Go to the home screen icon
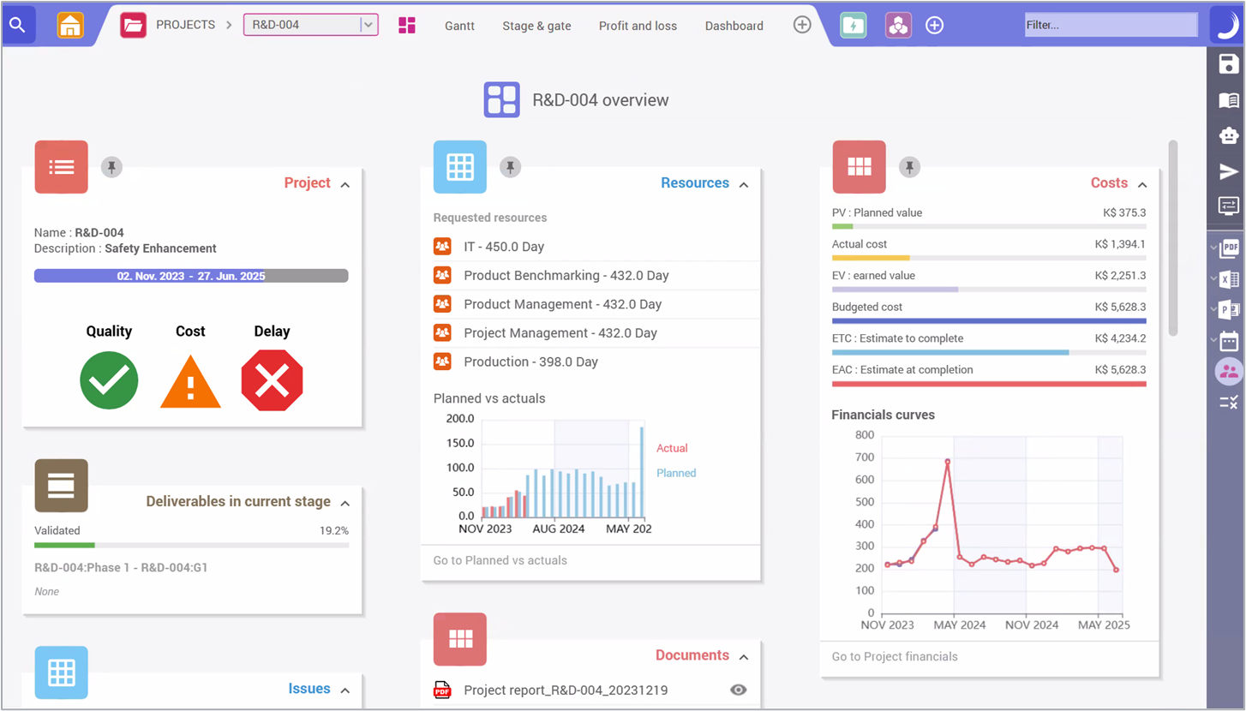This screenshot has width=1246, height=711. pyautogui.click(x=69, y=25)
